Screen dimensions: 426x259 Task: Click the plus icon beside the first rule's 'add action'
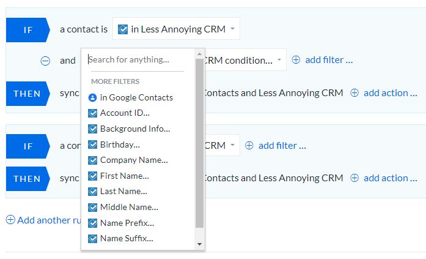(x=354, y=93)
